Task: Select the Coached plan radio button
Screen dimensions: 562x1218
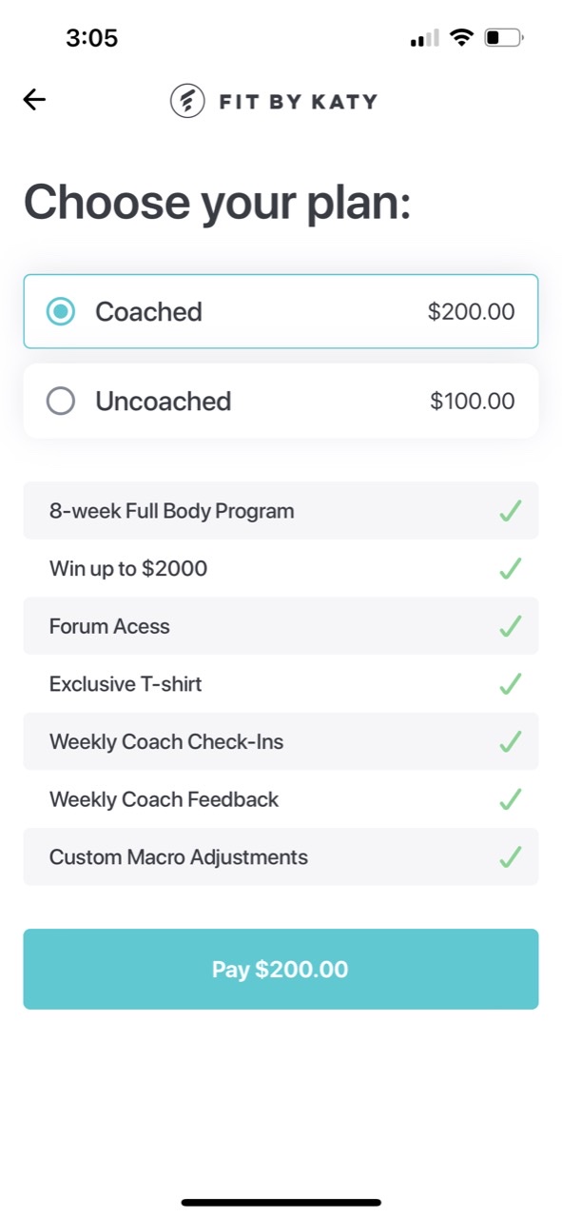Action: point(61,311)
